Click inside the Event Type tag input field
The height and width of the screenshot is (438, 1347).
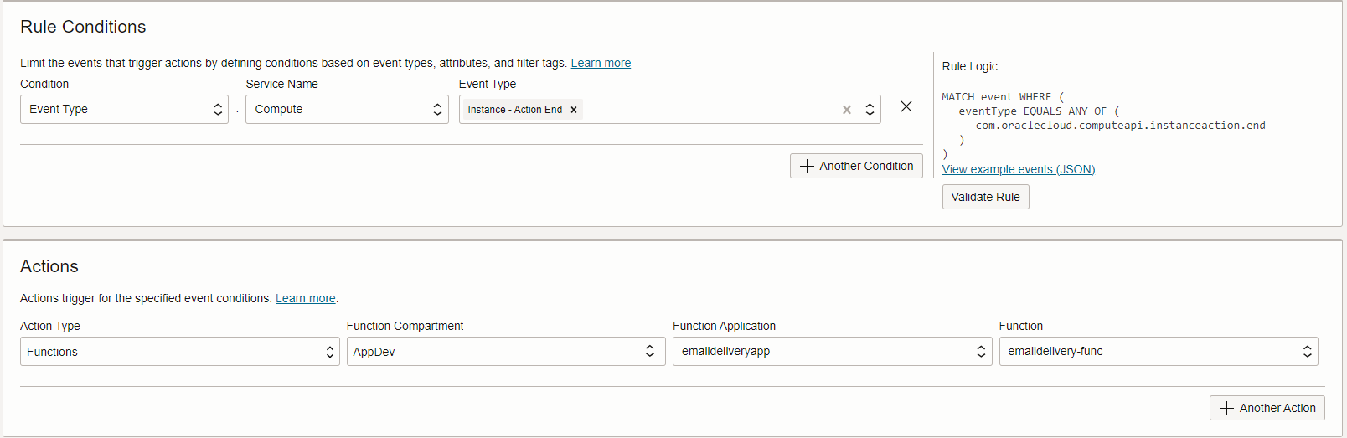tap(710, 110)
